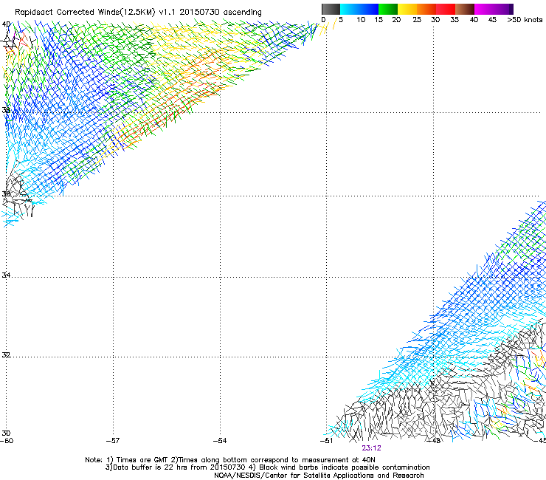Click the '>50 knots' legend label
The height and width of the screenshot is (480, 546).
(525, 20)
